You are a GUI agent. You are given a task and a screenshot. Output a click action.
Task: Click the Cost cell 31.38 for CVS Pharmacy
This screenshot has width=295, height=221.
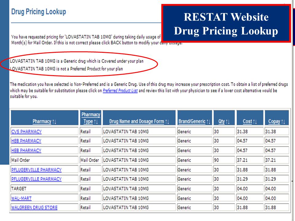[250, 132]
